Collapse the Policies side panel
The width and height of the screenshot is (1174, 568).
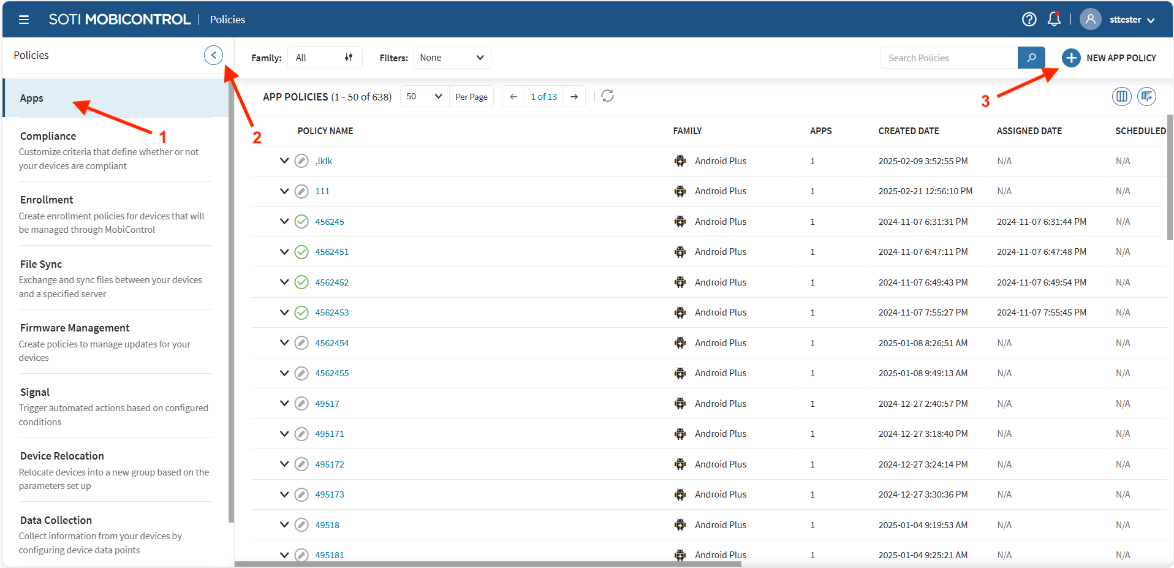pyautogui.click(x=213, y=55)
